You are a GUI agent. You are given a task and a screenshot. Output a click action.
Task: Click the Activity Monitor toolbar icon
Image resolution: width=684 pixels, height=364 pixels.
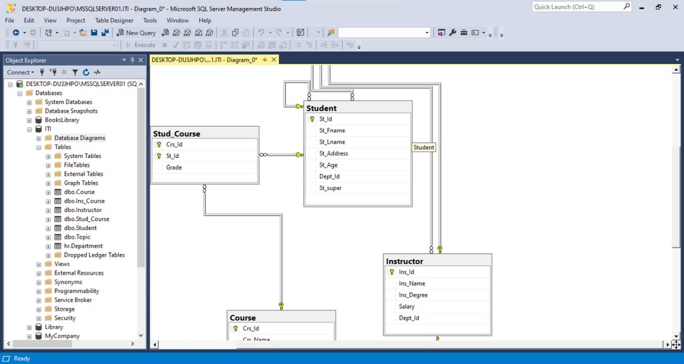point(300,33)
